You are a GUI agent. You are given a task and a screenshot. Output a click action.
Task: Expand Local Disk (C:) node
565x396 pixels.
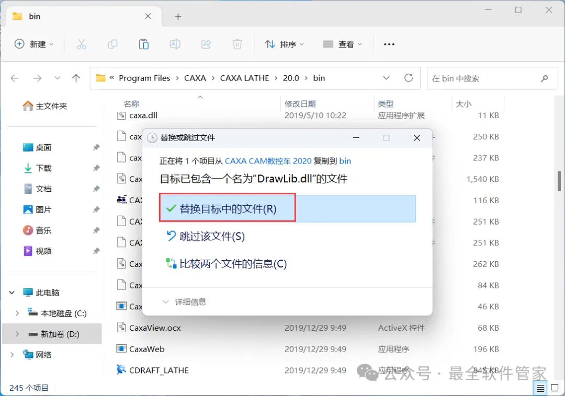17,313
